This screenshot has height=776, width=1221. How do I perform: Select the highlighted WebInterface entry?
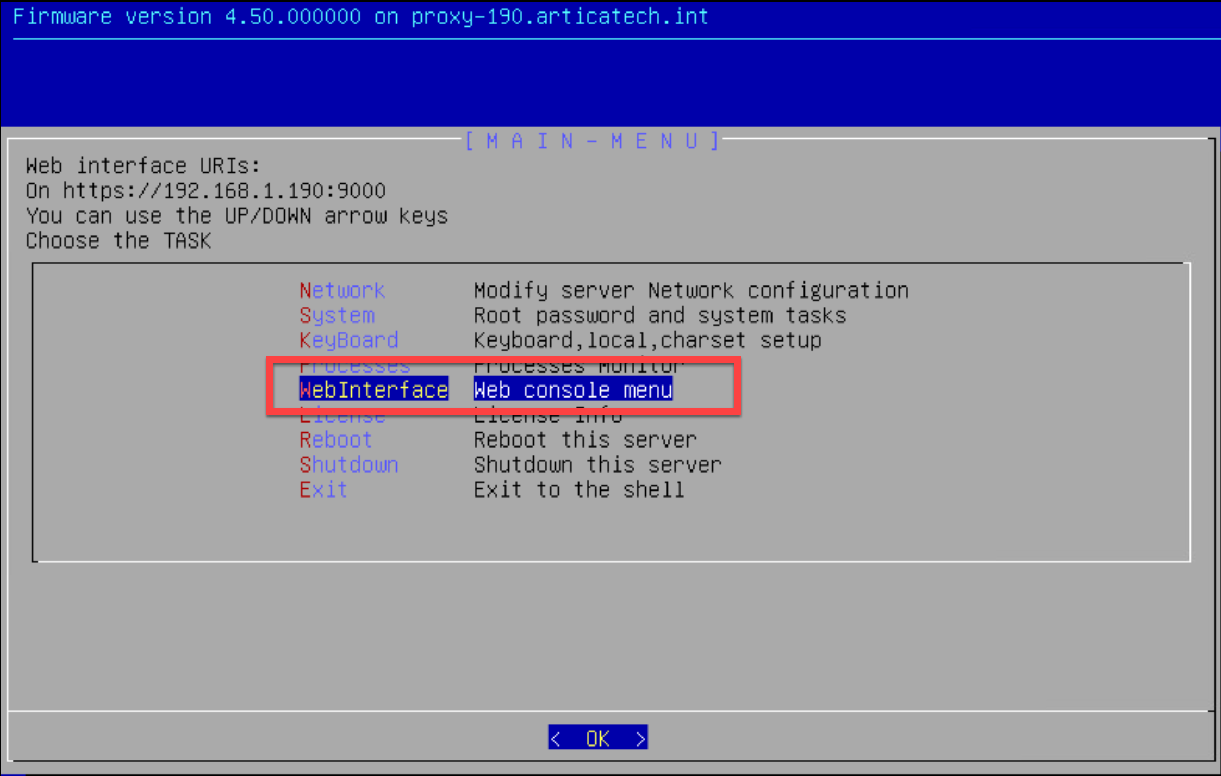pyautogui.click(x=373, y=390)
